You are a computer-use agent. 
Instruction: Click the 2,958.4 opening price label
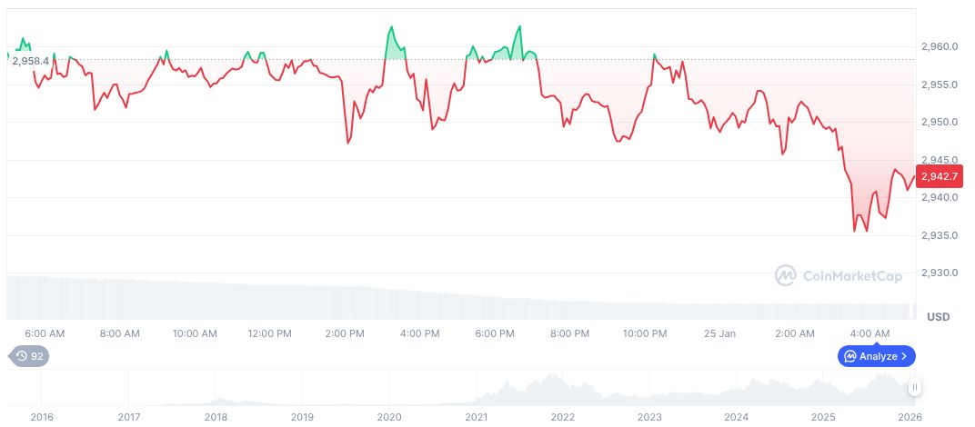coord(30,61)
